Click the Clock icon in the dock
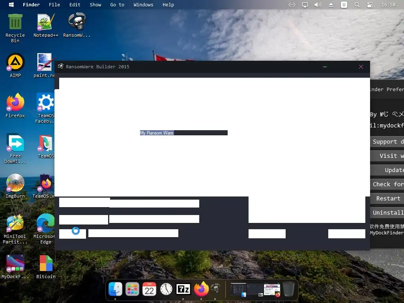Screen dimensions: 404x303 tap(166, 289)
